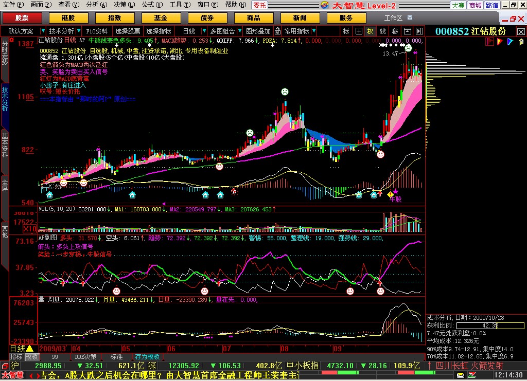Open F10资料 company info

97,31
